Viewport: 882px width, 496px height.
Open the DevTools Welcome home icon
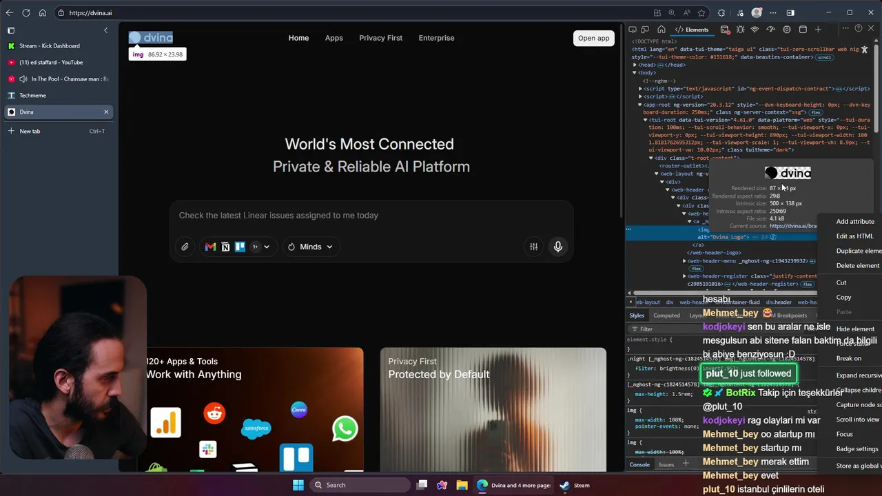pyautogui.click(x=661, y=30)
